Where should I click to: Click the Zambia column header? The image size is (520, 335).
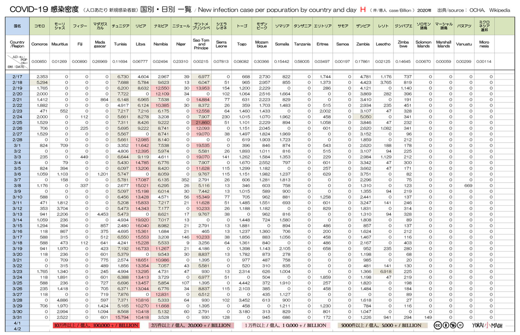363,44
